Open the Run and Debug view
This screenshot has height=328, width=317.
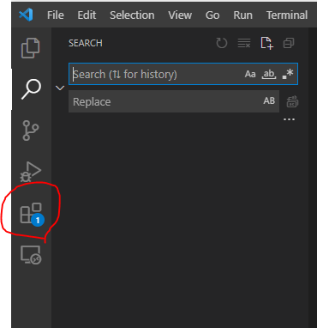pos(31,172)
